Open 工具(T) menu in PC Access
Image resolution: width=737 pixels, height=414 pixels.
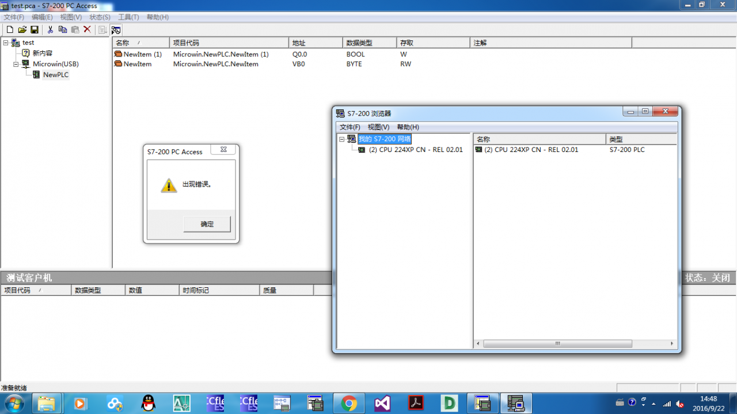[x=128, y=17]
